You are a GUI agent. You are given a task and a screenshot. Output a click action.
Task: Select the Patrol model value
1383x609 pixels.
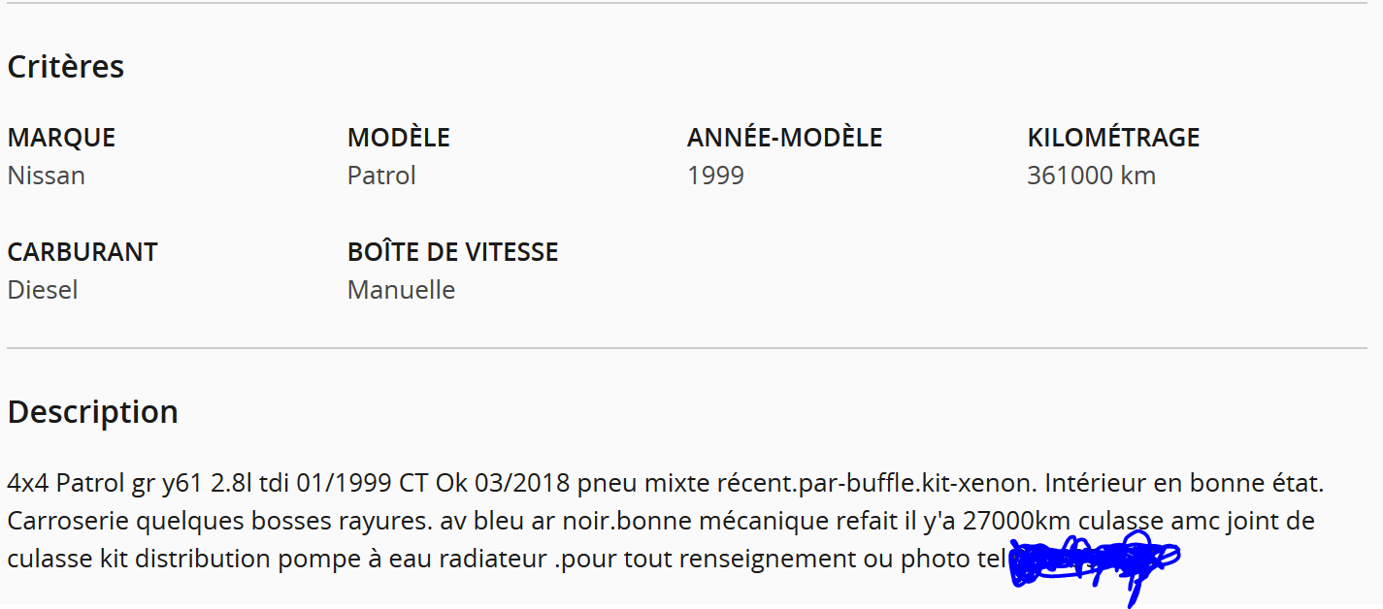click(x=381, y=176)
